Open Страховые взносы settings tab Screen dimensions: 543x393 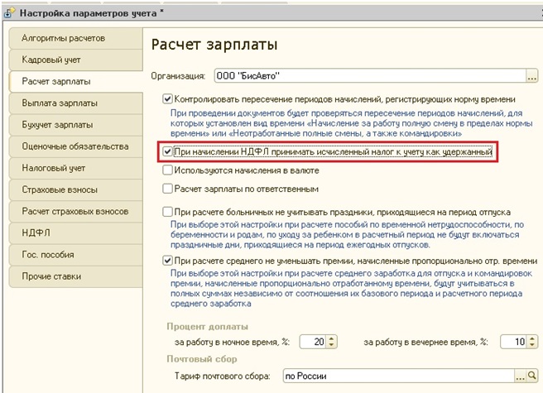tap(75, 189)
